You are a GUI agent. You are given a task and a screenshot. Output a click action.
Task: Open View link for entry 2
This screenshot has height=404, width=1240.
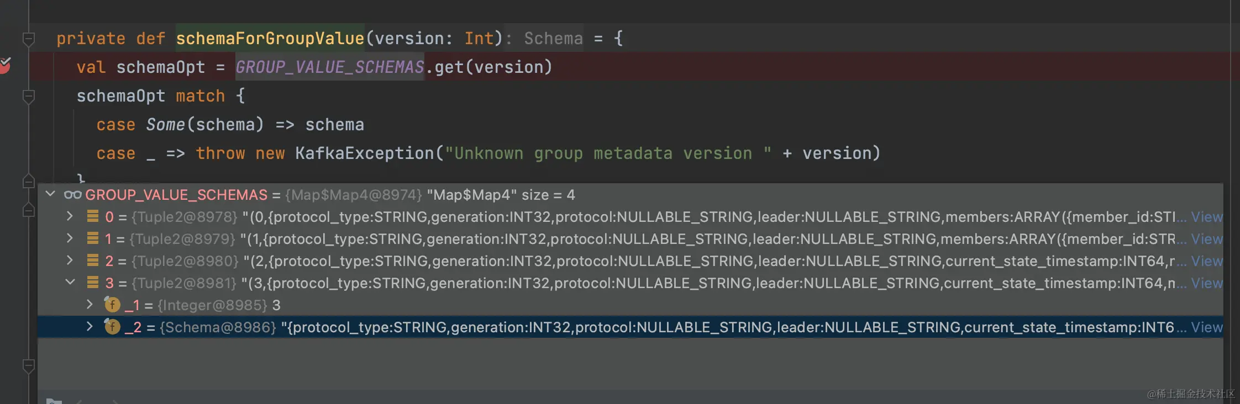[x=1206, y=261]
